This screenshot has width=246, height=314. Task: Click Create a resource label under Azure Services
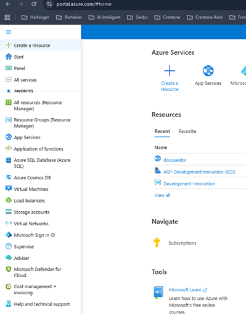pos(170,86)
